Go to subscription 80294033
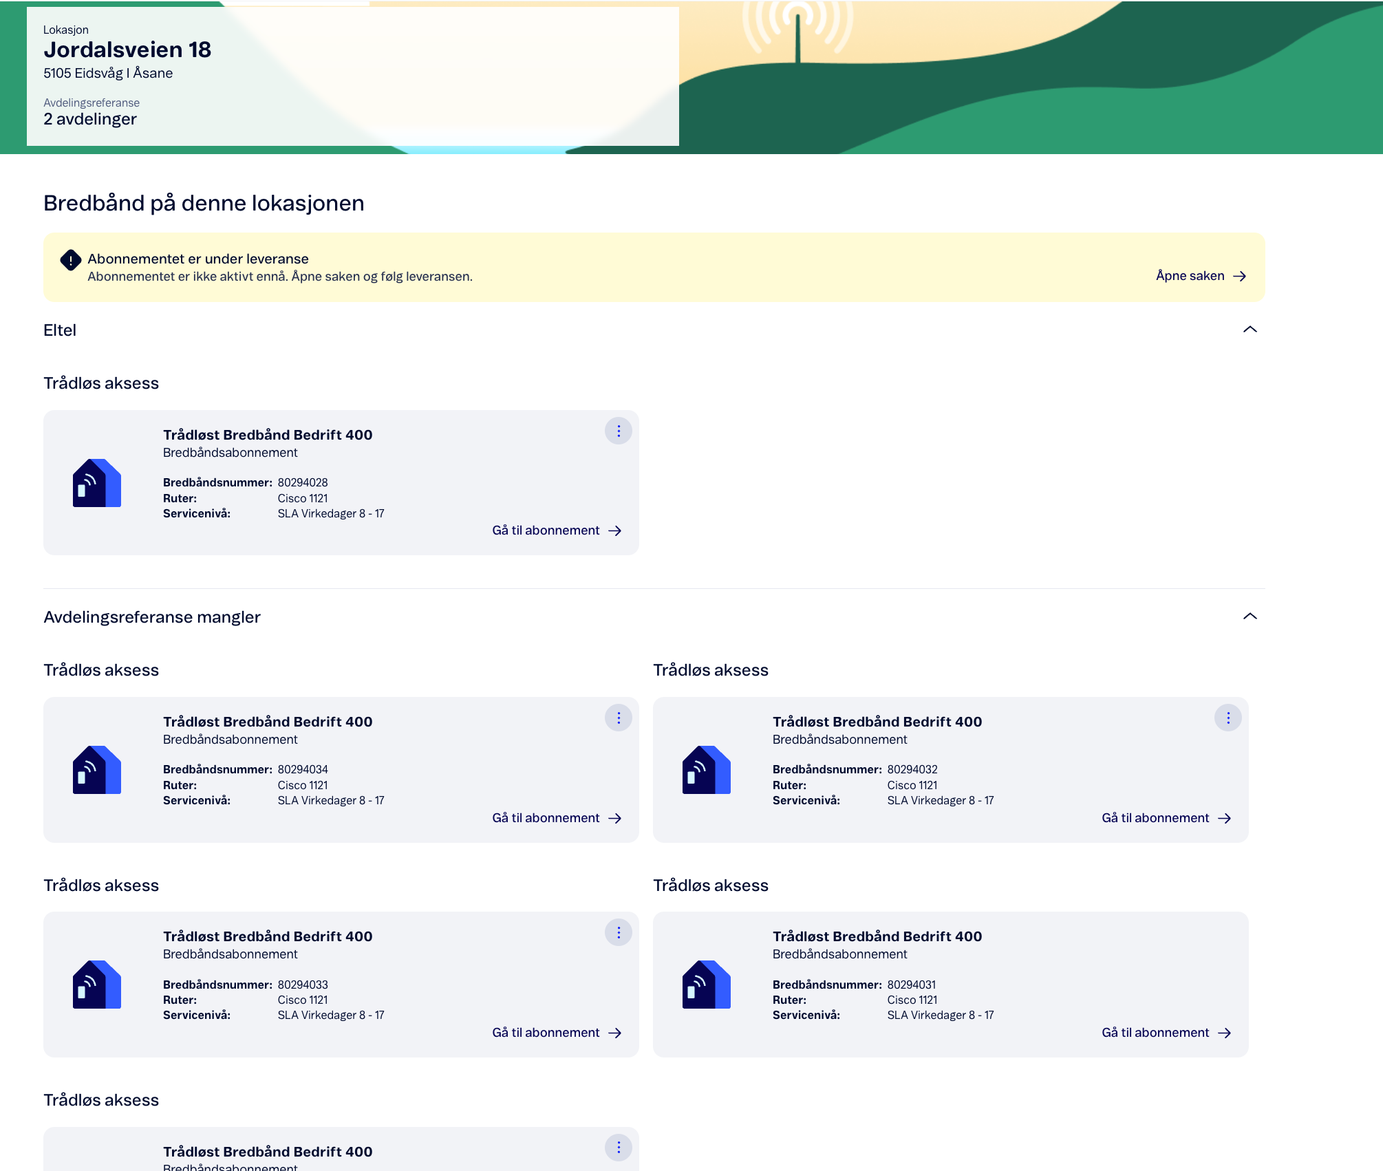The image size is (1383, 1171). (557, 1033)
